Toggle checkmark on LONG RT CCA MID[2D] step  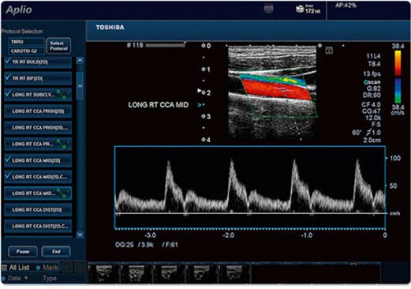(x=8, y=159)
